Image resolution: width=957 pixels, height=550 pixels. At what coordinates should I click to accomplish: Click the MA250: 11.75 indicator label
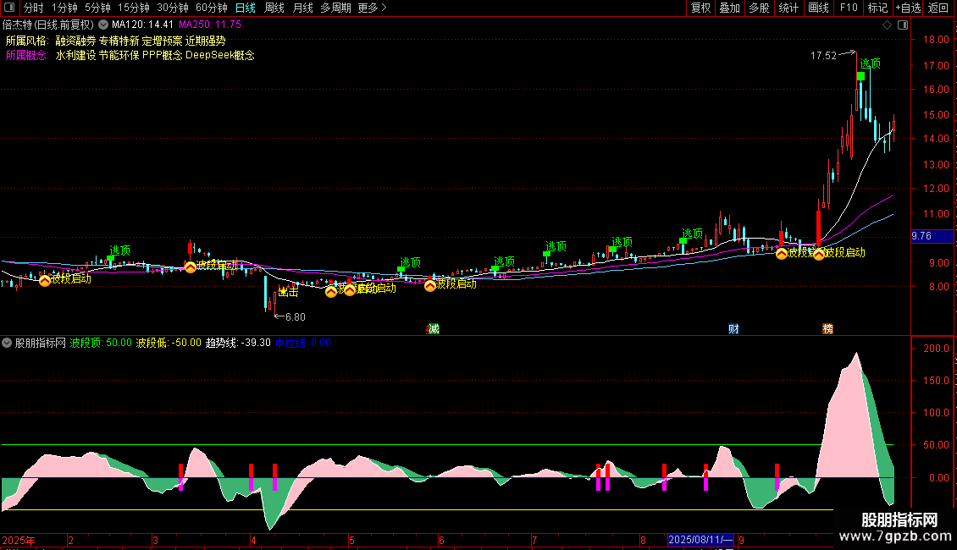[210, 25]
